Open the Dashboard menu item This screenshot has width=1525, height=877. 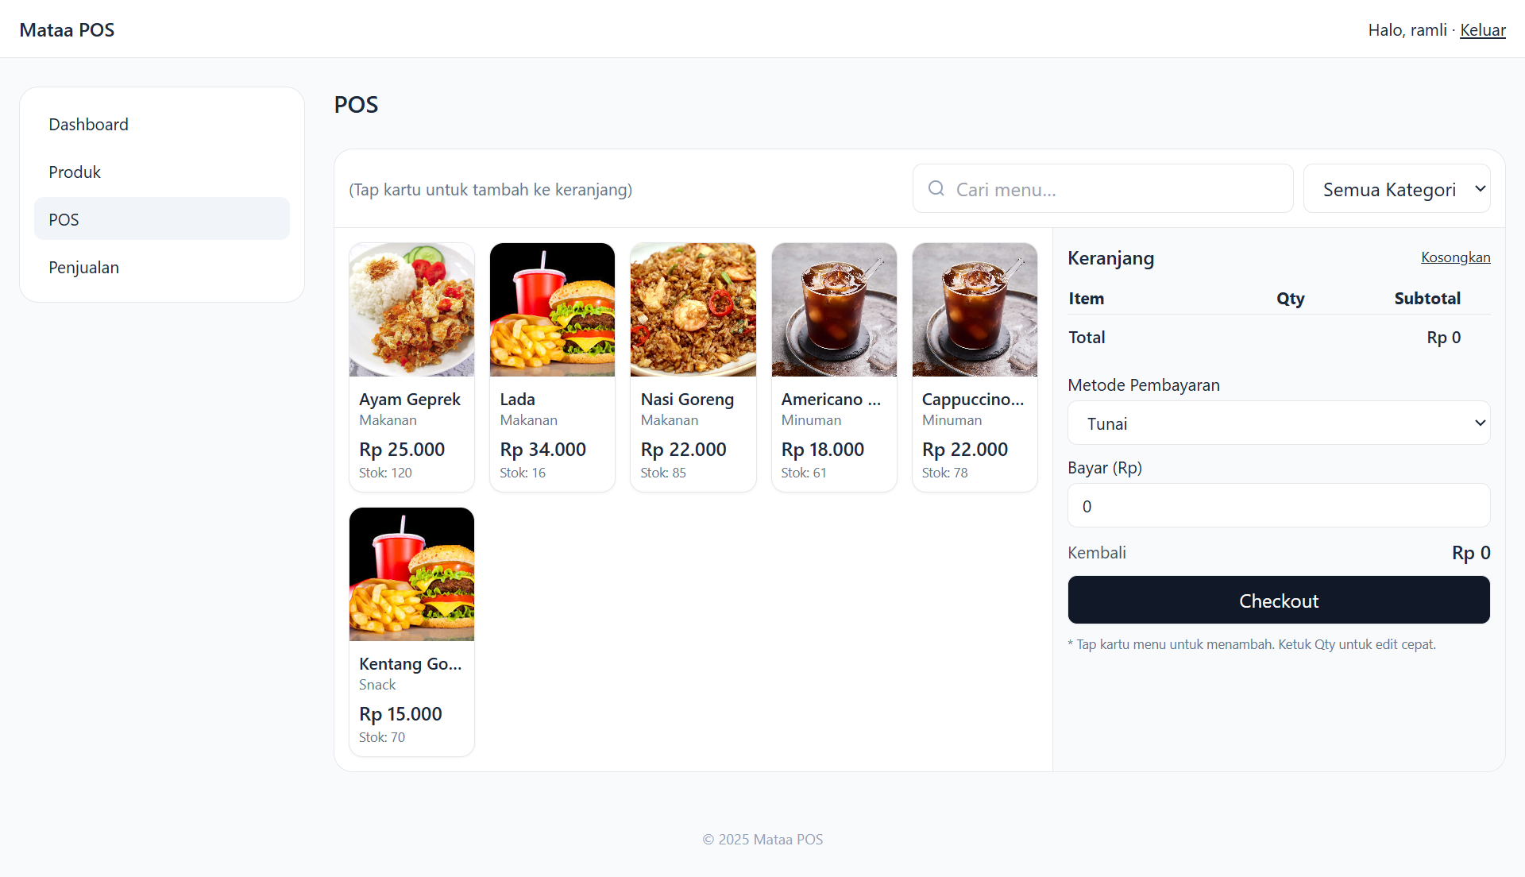point(162,124)
